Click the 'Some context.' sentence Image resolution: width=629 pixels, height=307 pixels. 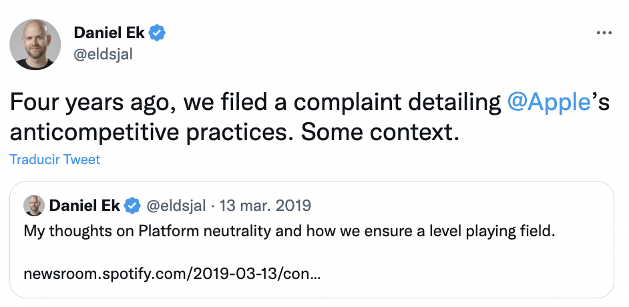point(380,131)
